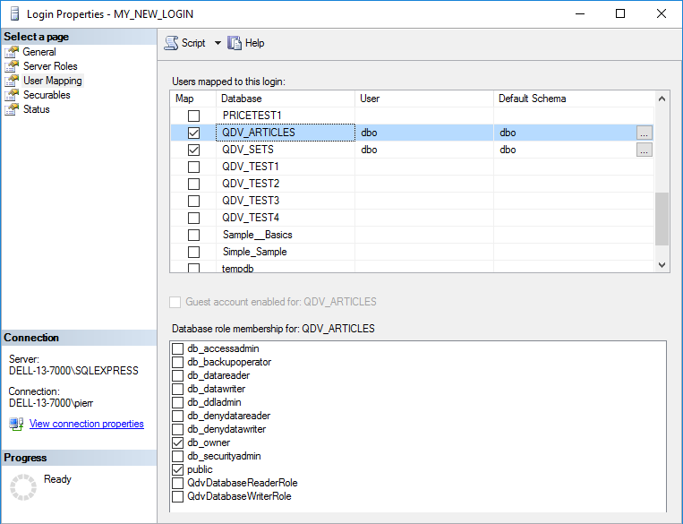Open the Script dropdown arrow
The height and width of the screenshot is (524, 683).
(x=218, y=43)
